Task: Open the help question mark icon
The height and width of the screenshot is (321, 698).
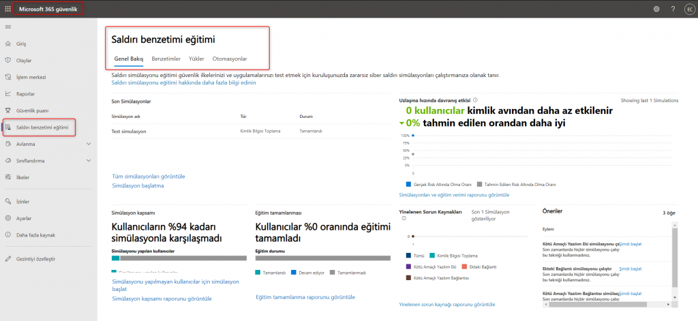Action: coord(672,9)
